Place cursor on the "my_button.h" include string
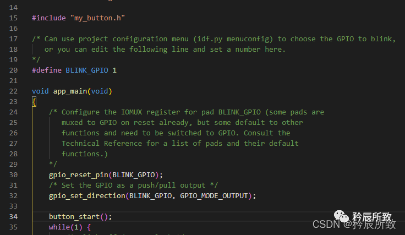405x235 pixels. tap(97, 18)
